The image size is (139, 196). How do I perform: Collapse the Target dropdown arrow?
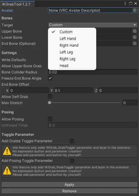click(135, 25)
